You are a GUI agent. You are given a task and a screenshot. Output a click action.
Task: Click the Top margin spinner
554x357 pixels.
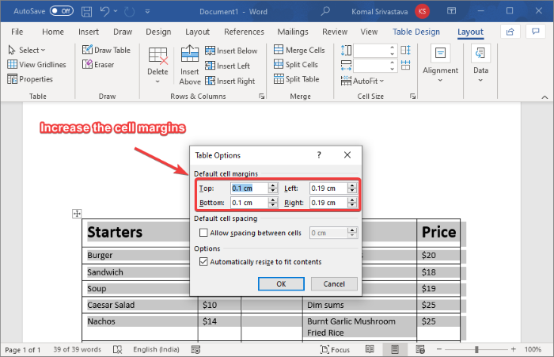coord(273,188)
